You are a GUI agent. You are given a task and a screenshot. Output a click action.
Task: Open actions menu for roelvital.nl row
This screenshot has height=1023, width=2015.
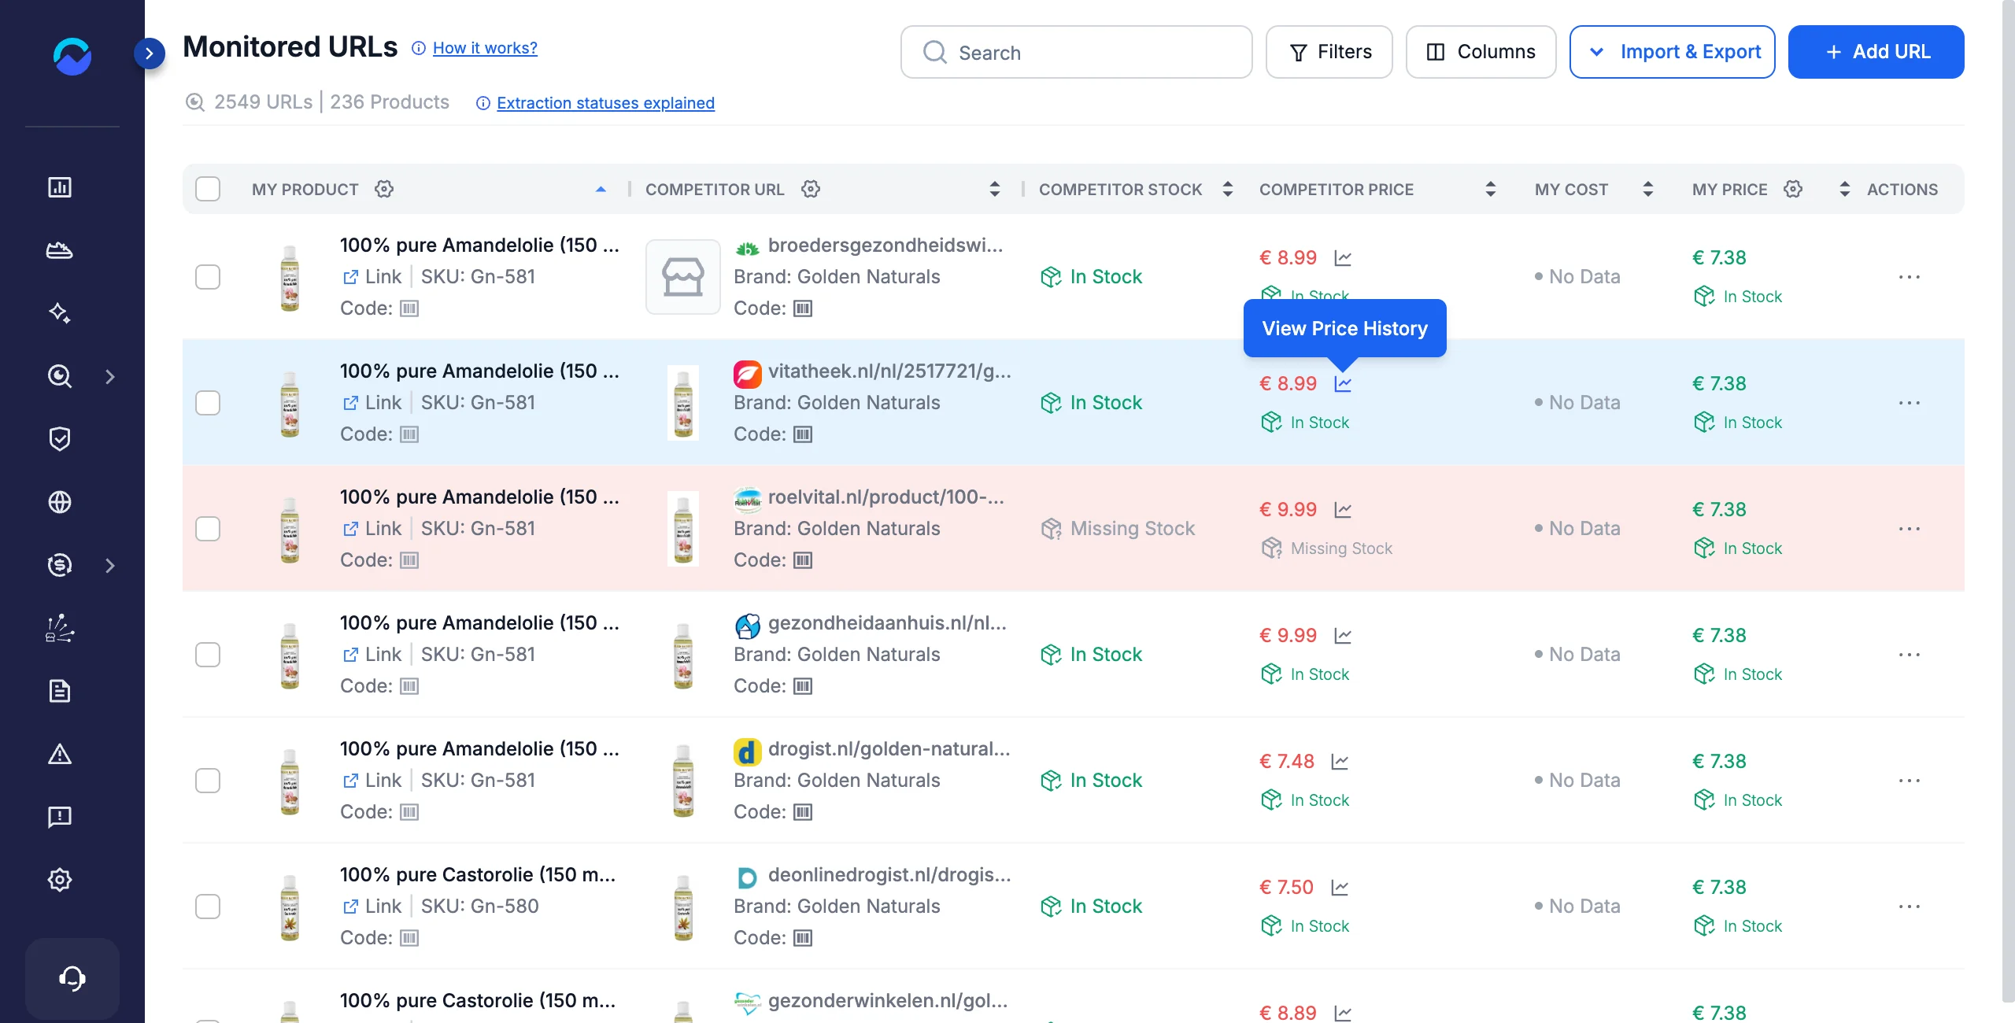point(1910,529)
